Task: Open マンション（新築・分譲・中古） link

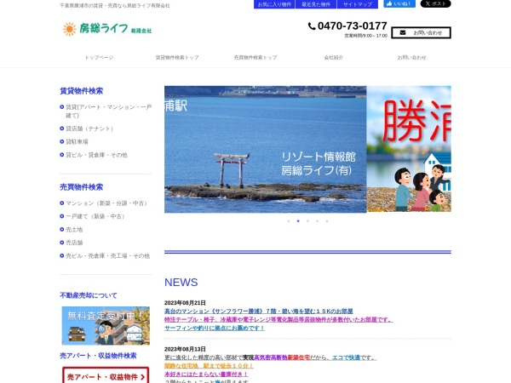Action: 106,203
